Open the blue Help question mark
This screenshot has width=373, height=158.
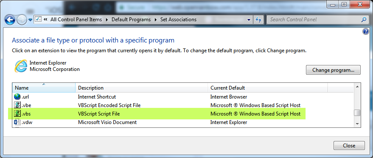click(x=366, y=31)
